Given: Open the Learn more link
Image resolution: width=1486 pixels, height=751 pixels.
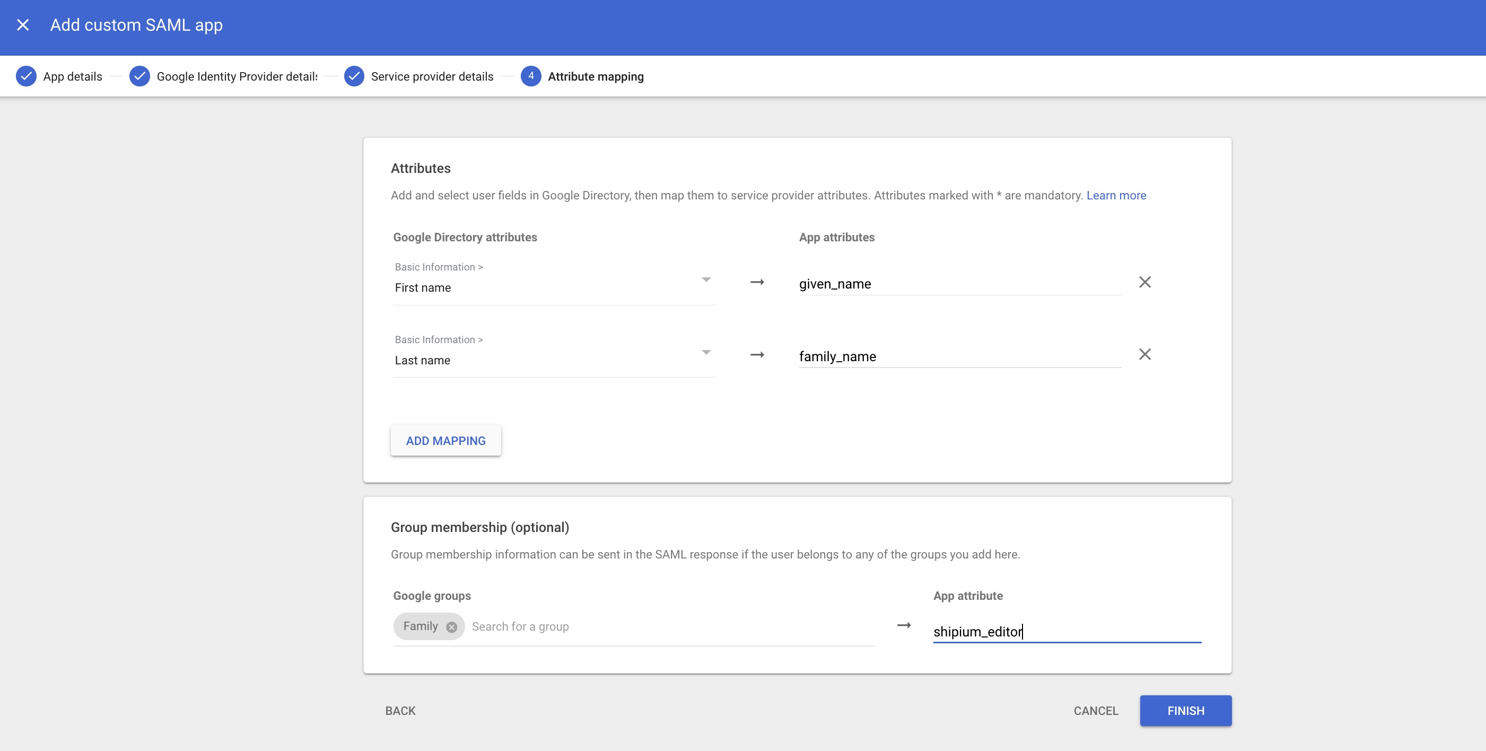Looking at the screenshot, I should [1116, 196].
